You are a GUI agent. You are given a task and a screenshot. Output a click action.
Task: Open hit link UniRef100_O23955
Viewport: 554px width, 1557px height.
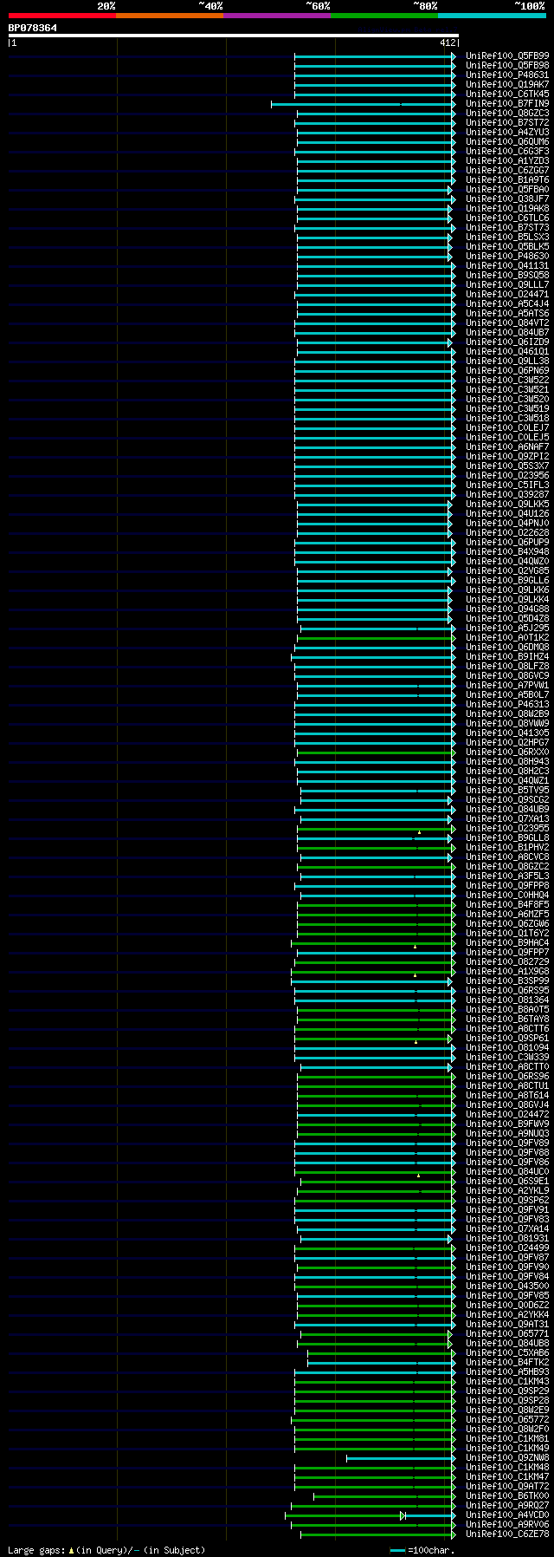(507, 828)
